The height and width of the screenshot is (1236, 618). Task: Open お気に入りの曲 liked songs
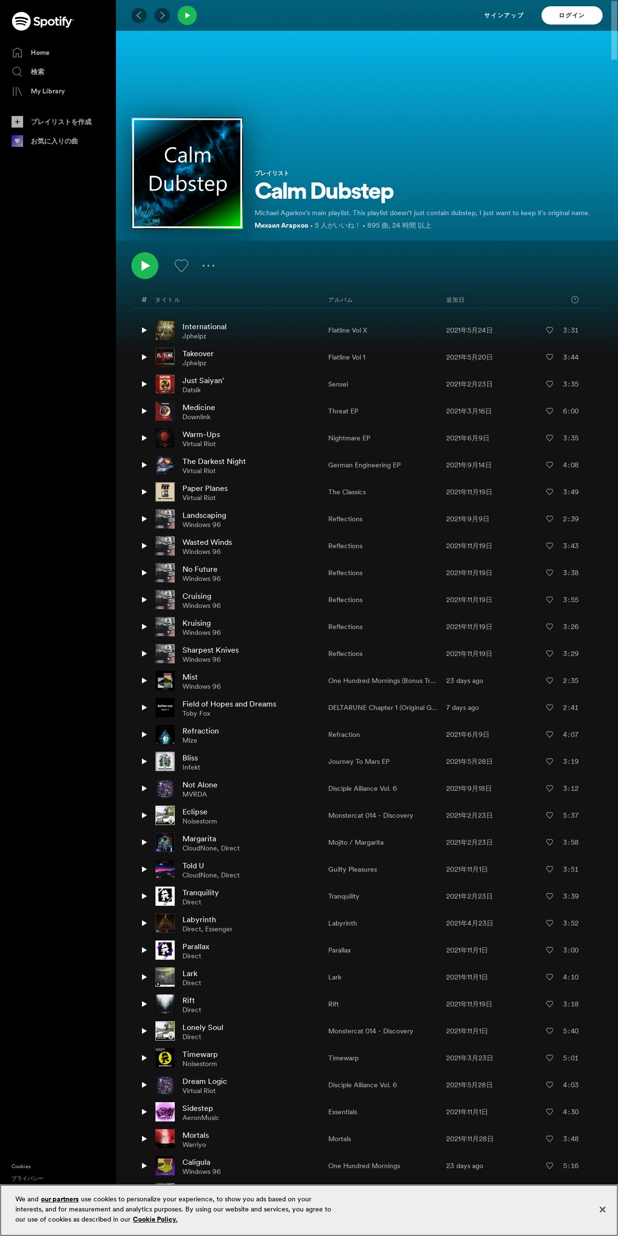coord(45,141)
